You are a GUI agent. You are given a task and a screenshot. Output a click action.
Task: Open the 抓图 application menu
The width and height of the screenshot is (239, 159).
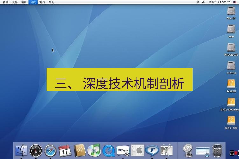pos(5,2)
